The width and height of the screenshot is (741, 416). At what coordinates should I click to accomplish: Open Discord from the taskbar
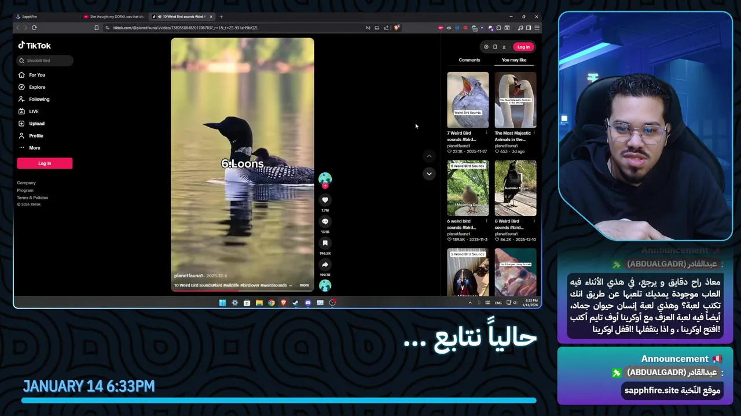pos(307,303)
